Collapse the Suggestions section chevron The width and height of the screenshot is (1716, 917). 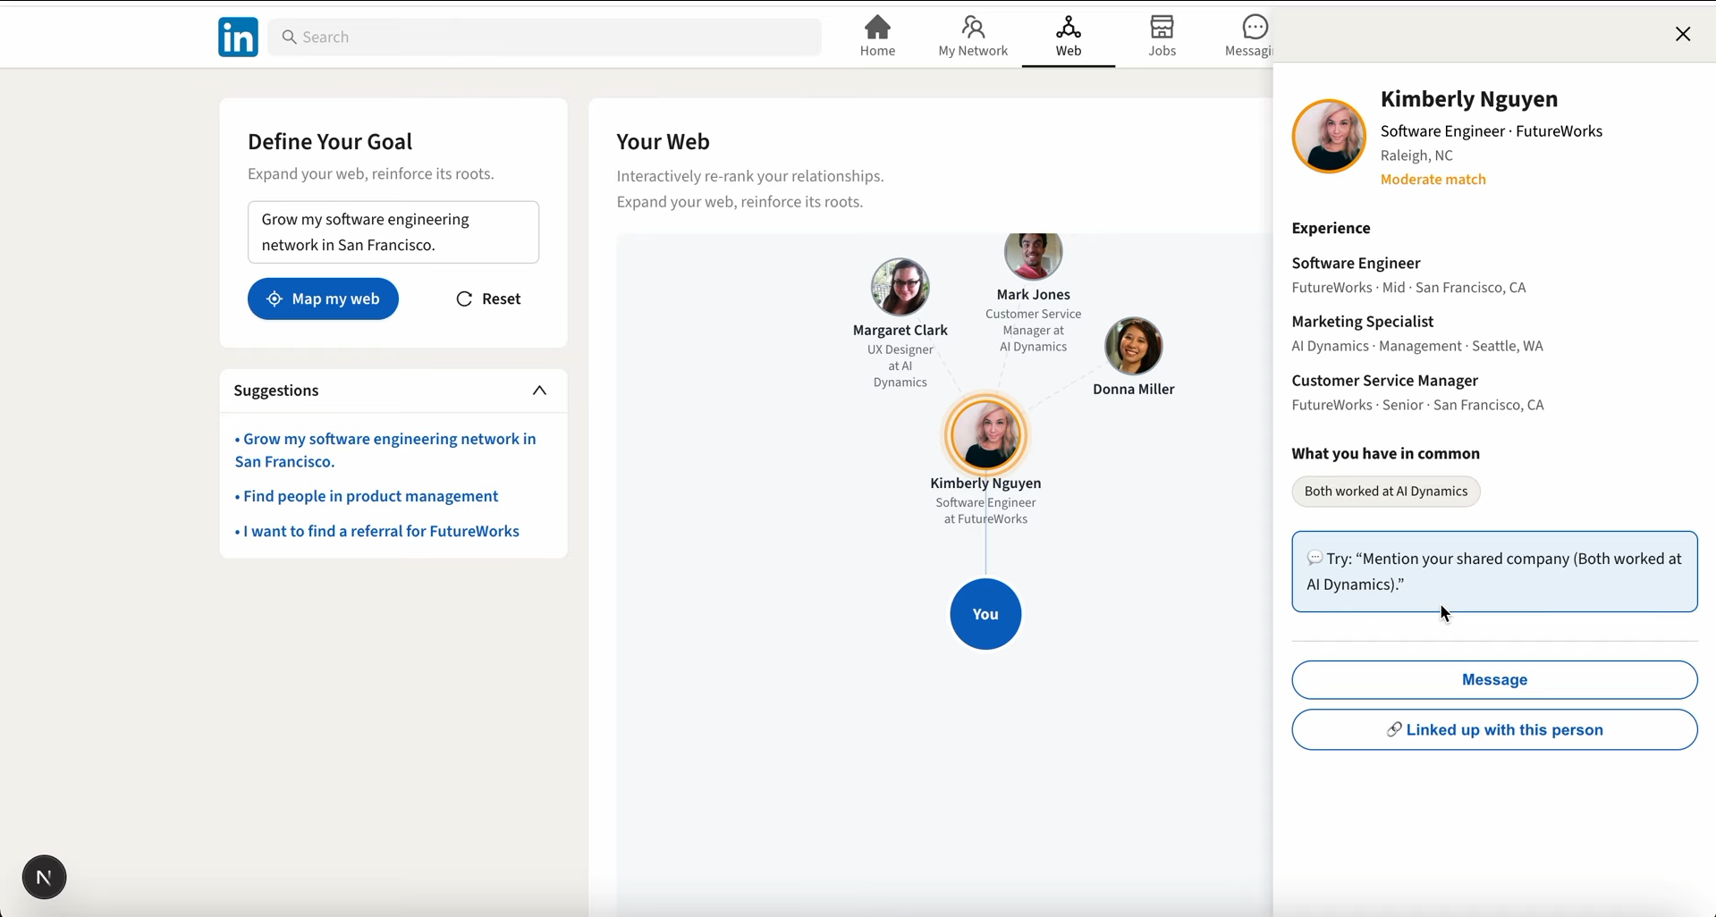click(539, 391)
